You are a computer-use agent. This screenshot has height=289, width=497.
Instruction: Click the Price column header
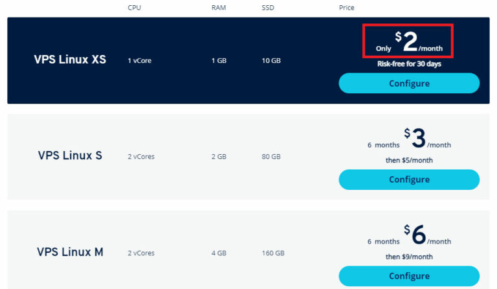coord(346,8)
